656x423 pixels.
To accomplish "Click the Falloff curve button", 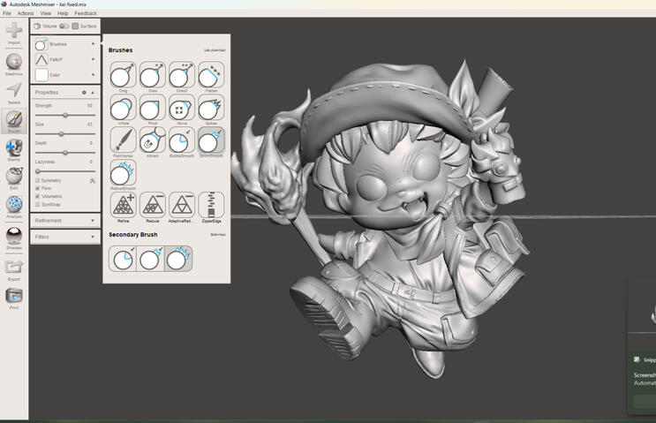I will click(x=41, y=59).
